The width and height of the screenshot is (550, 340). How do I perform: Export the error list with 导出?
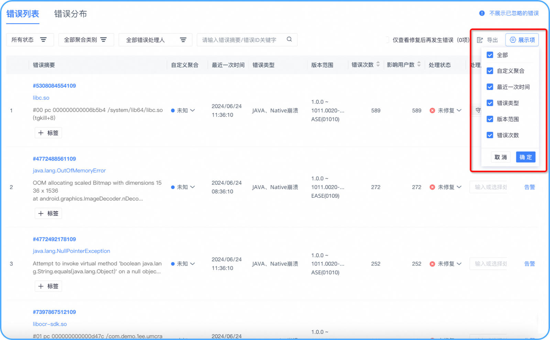(487, 40)
